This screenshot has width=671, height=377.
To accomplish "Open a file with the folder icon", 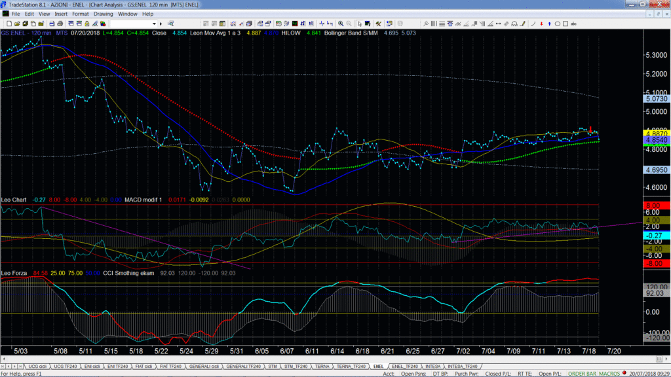I will [16, 24].
